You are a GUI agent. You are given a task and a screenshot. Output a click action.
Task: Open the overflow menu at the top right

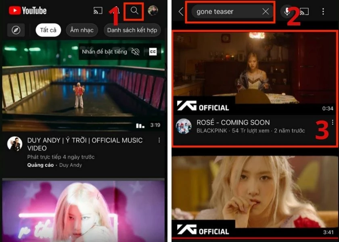pos(323,11)
